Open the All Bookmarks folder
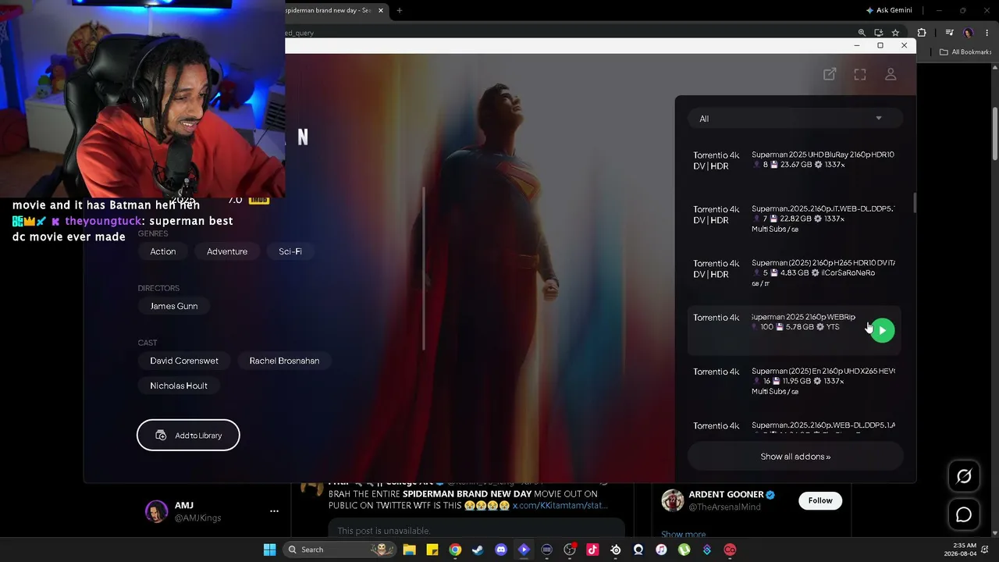Screen dimensions: 999x562 click(965, 52)
